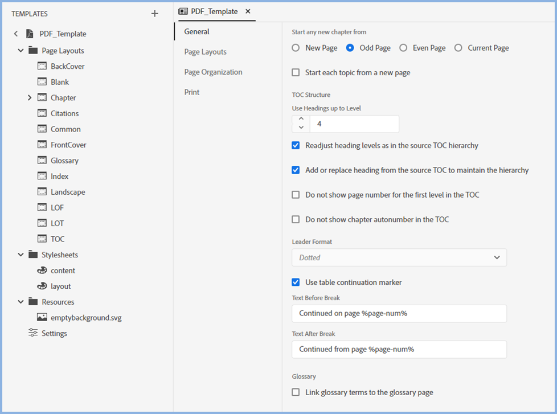This screenshot has height=414, width=557.
Task: Enable Start each topic from new page
Action: [296, 72]
